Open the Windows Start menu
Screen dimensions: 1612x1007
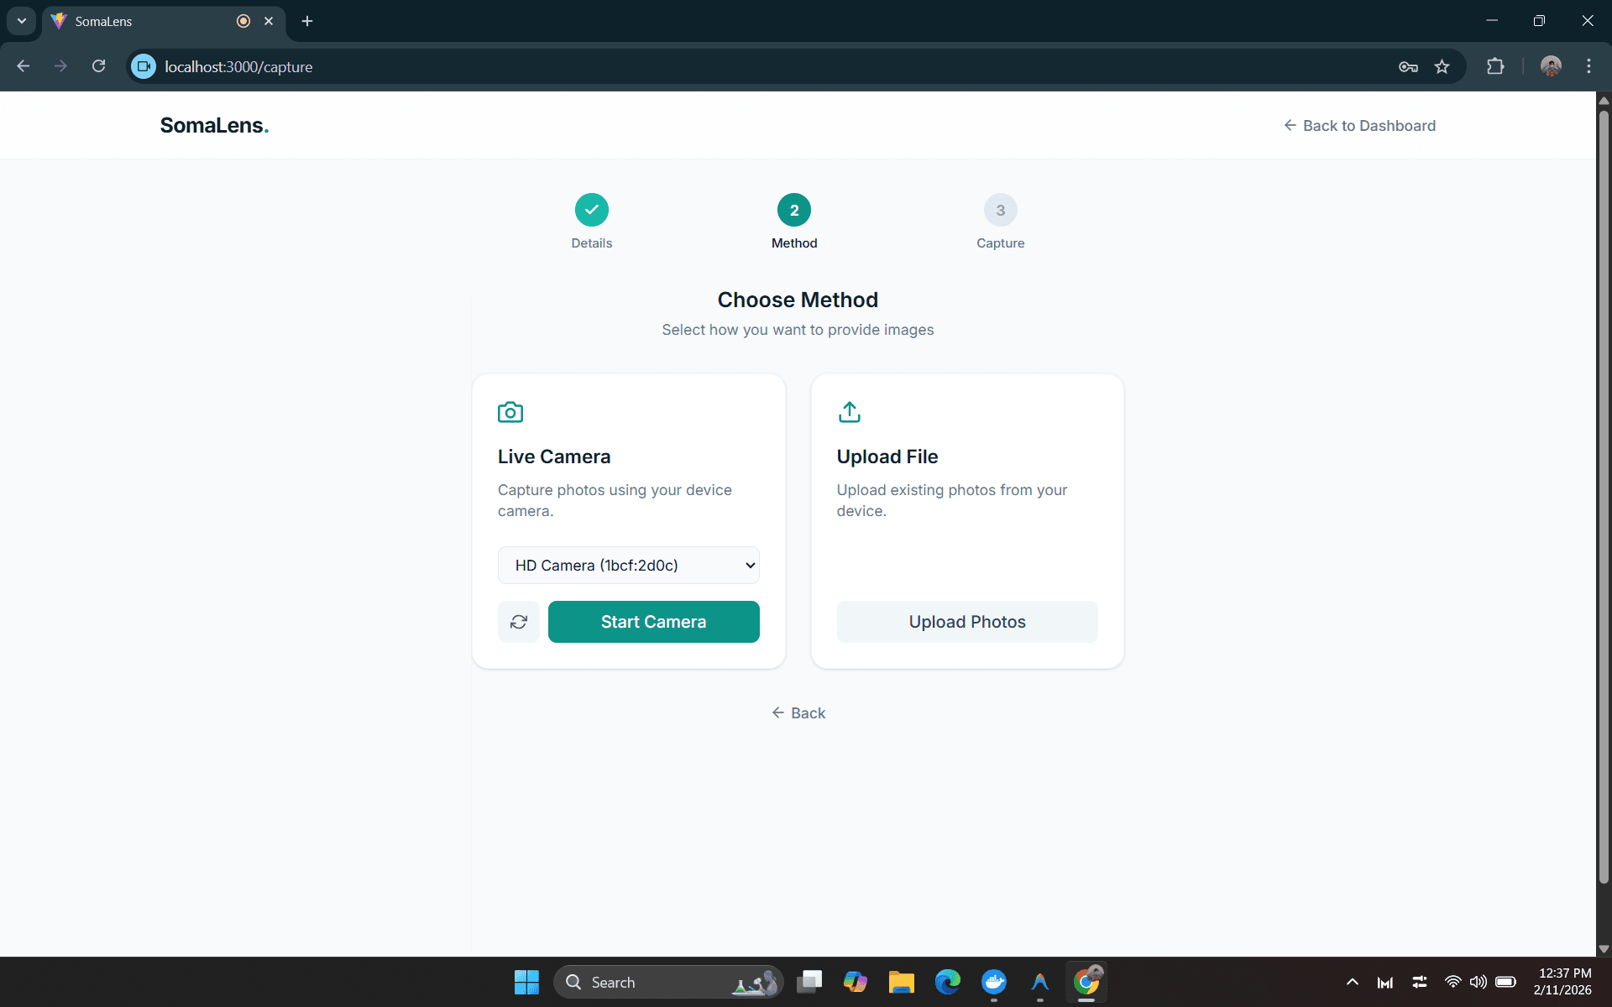[526, 982]
